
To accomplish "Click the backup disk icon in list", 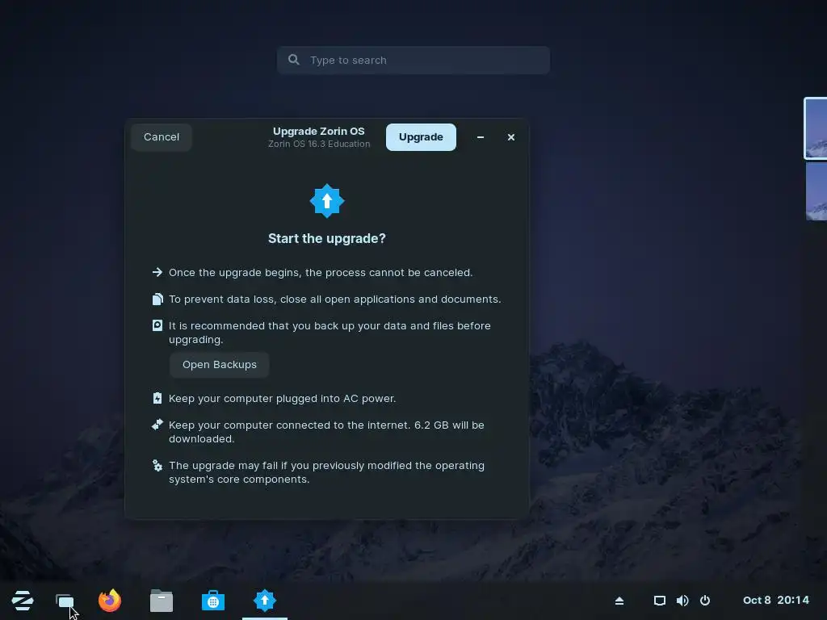I will pos(157,325).
